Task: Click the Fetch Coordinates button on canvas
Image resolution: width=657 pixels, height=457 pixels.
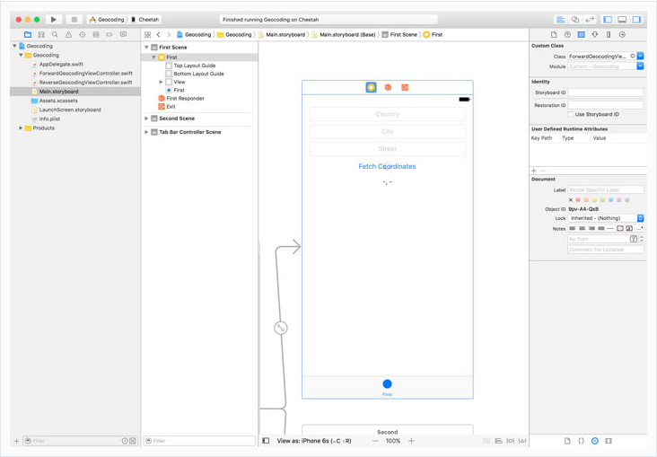Action: [387, 166]
